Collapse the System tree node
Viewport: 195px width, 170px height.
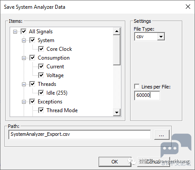click(x=24, y=40)
